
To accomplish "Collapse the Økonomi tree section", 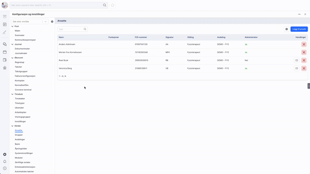I will click(x=12, y=58).
